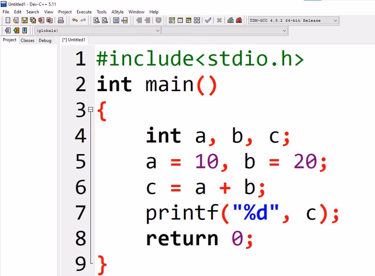Click the Open file icon
The height and width of the screenshot is (276, 375).
(16, 20)
